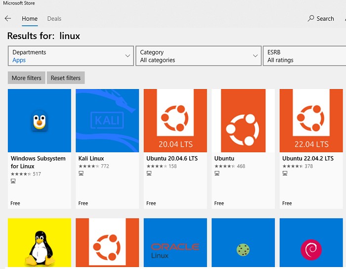Expand the Category dropdown
Viewport: 346px width, 269px height.
pyautogui.click(x=198, y=56)
